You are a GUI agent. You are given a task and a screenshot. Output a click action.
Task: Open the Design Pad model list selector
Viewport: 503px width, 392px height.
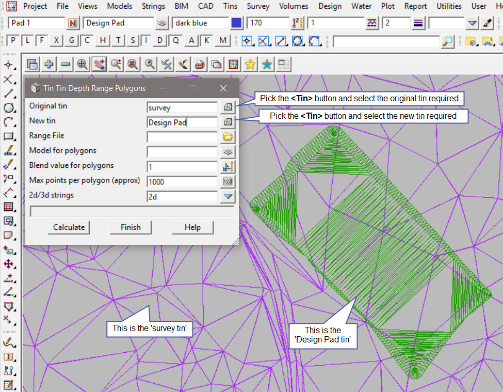click(x=162, y=24)
